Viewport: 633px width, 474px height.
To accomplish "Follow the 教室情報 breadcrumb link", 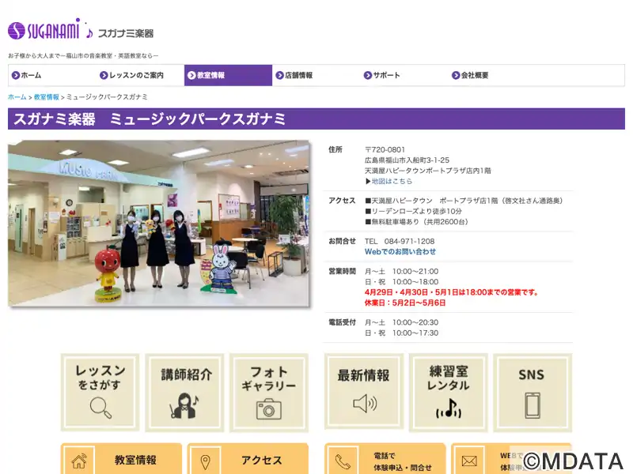I will [x=47, y=97].
